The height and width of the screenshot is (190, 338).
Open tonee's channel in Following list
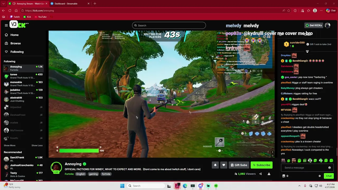click(23, 76)
